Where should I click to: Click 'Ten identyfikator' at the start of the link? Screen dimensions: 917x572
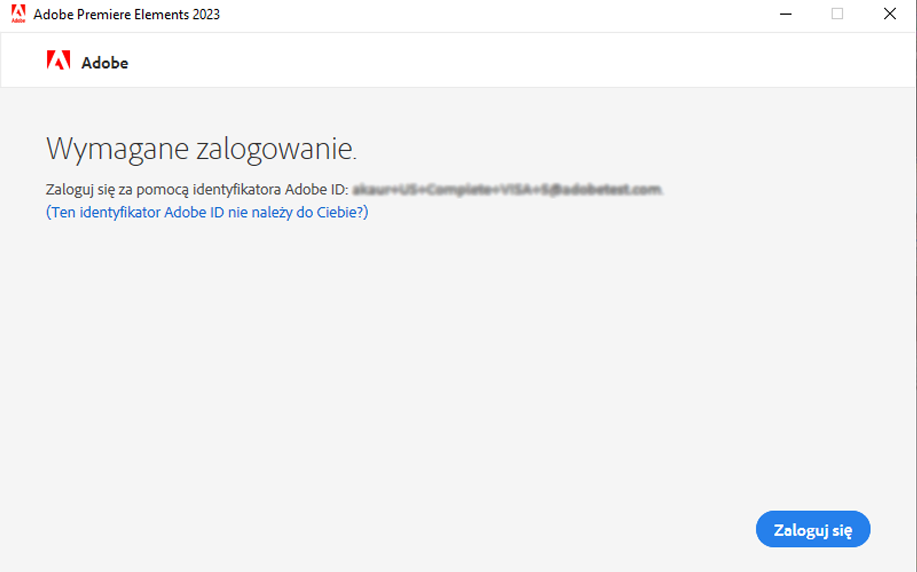point(106,212)
